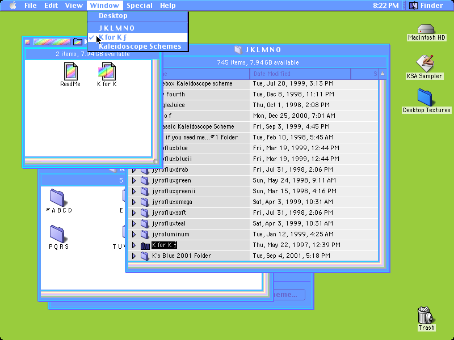Click the jyrofluxsoft row folder icon
This screenshot has width=454, height=340.
coord(145,213)
